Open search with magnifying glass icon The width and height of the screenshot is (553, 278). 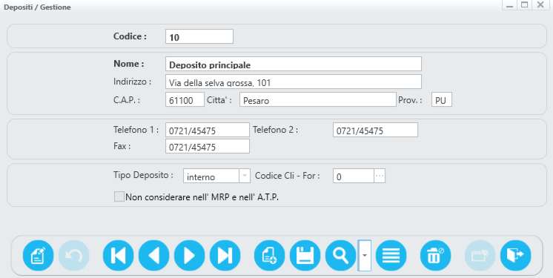(x=341, y=256)
